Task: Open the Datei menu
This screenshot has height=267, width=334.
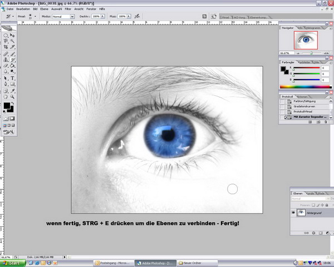Action: pyautogui.click(x=10, y=9)
